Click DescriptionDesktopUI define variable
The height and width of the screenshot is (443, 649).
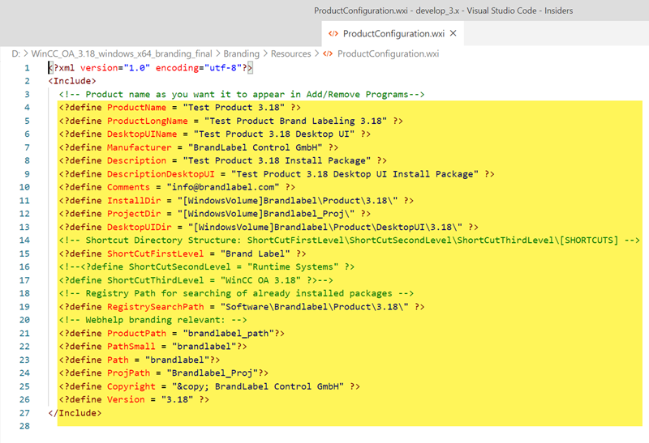(161, 174)
